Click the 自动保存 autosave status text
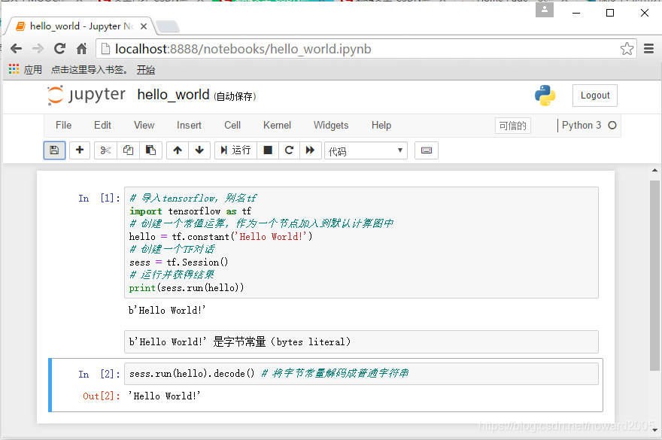 (235, 97)
